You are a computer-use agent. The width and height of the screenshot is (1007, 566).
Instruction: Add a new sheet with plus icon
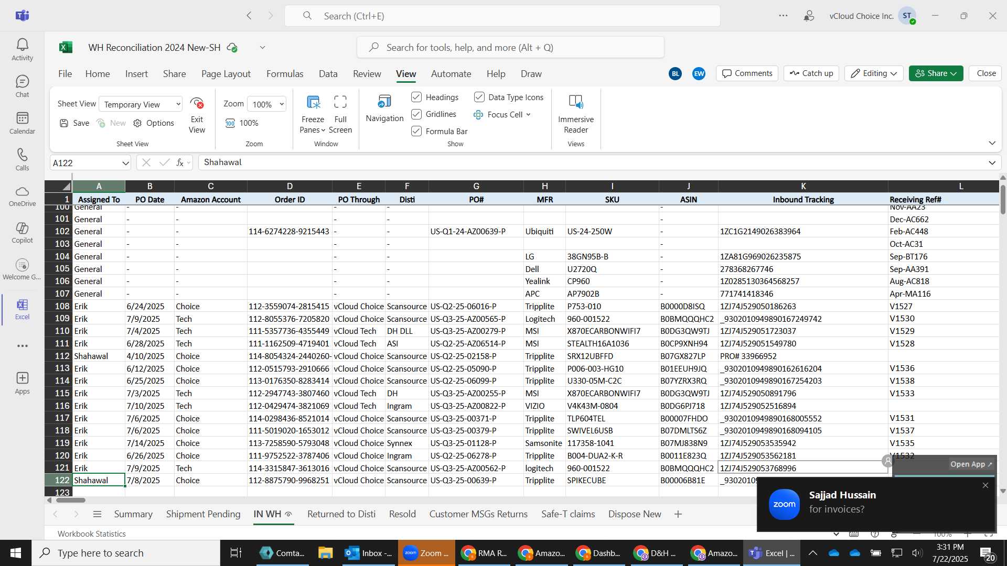pyautogui.click(x=678, y=514)
